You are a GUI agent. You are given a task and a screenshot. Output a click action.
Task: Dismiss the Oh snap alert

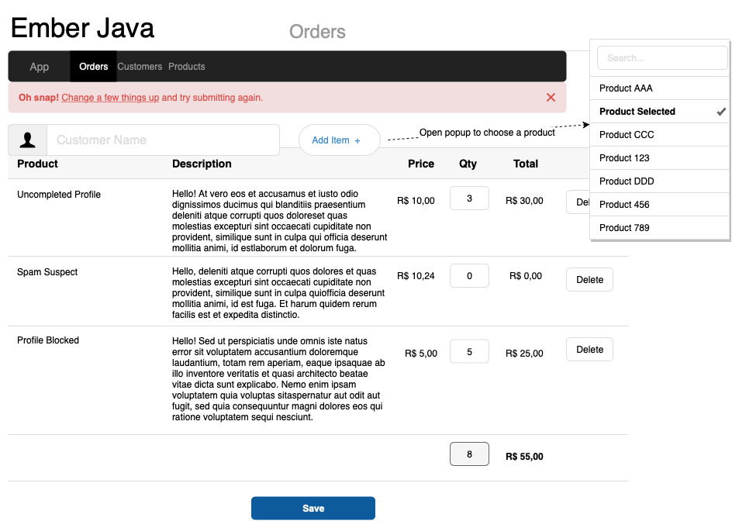point(551,98)
